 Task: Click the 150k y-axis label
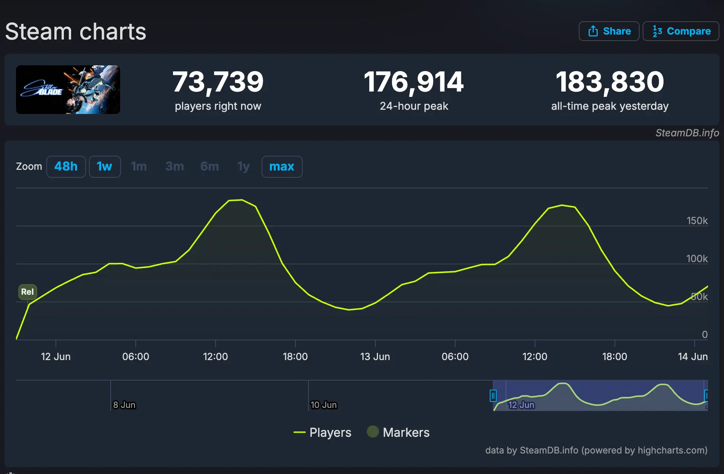(x=697, y=221)
